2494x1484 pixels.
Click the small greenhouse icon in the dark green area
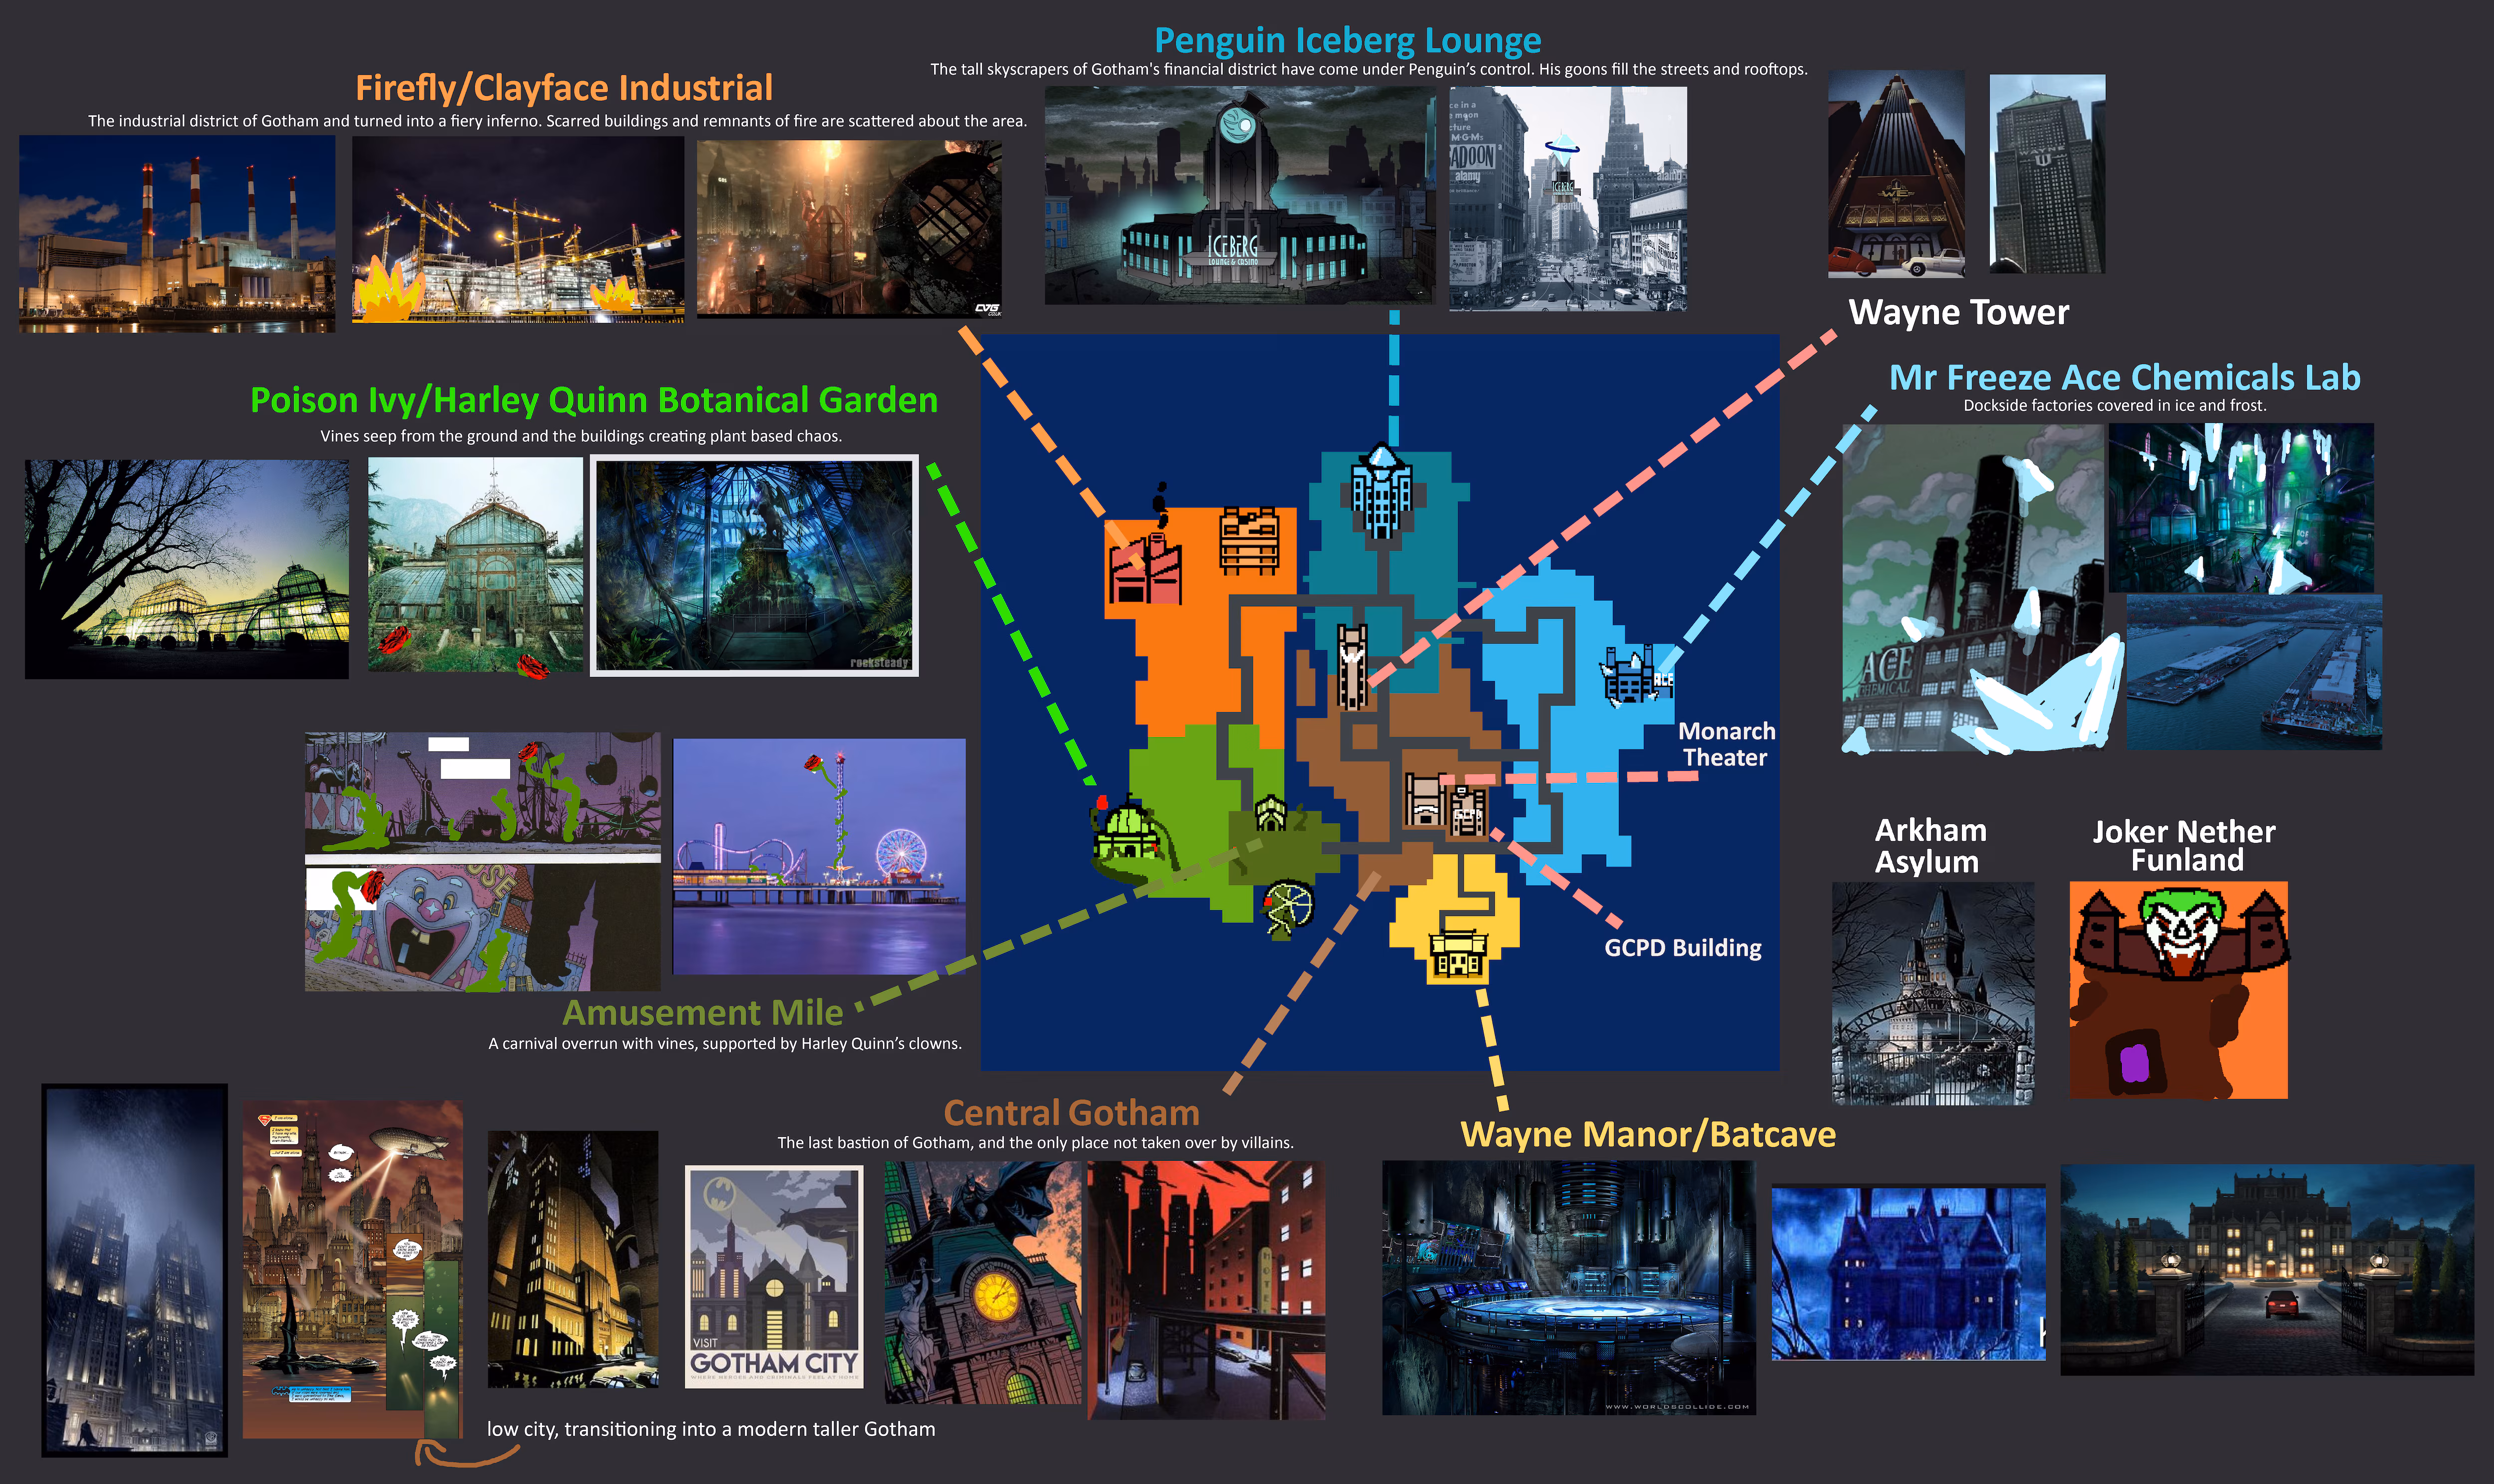(x=1271, y=813)
